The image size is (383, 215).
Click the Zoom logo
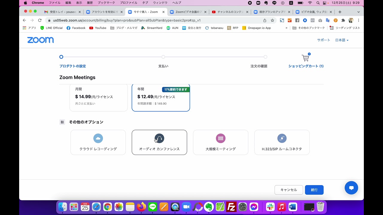(40, 40)
